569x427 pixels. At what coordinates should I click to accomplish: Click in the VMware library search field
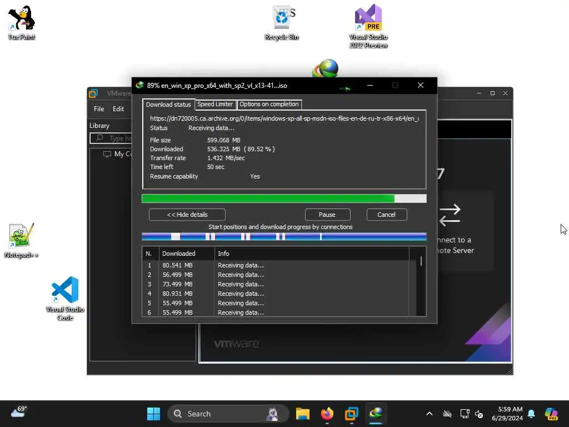coord(111,138)
